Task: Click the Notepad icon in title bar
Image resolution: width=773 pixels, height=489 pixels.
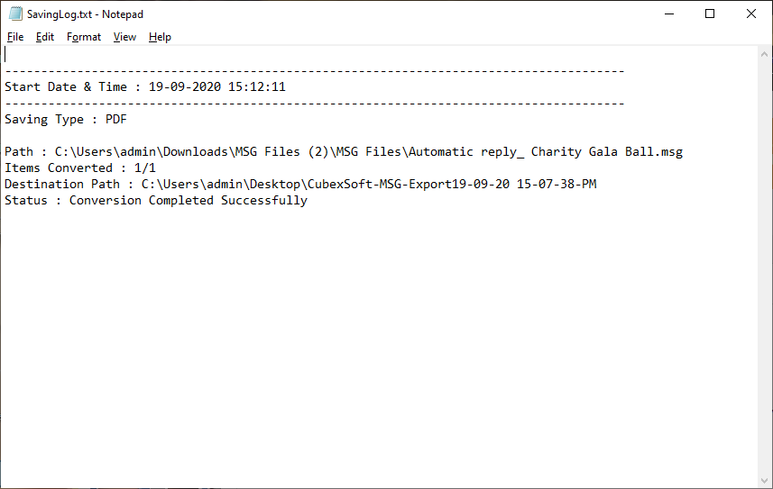Action: pyautogui.click(x=15, y=14)
